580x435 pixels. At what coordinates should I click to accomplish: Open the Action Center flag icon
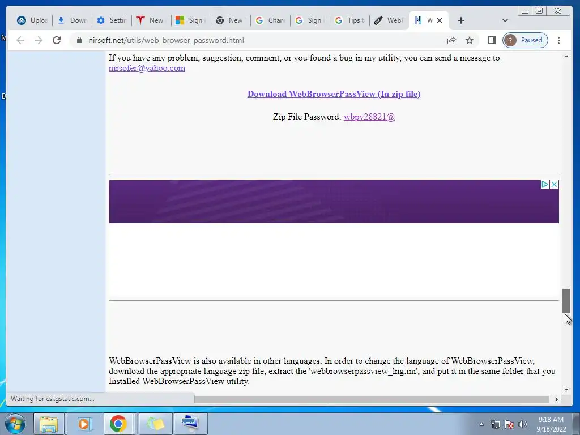tap(509, 424)
